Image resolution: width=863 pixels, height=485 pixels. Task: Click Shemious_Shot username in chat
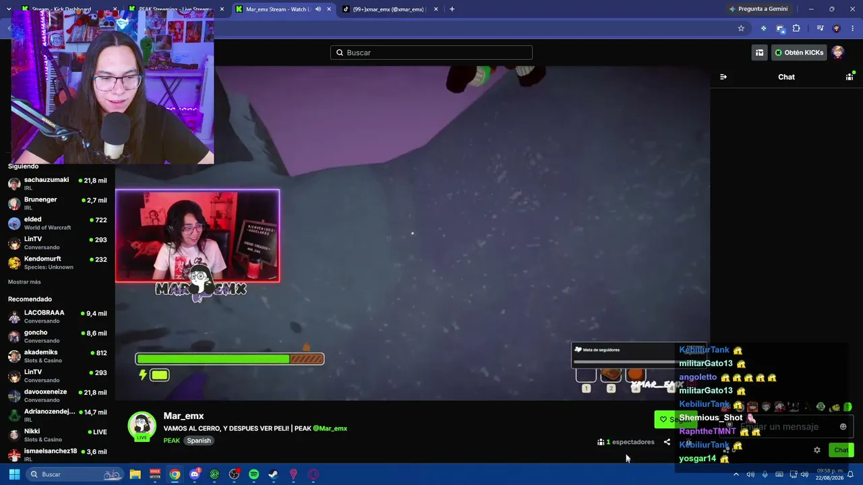711,418
